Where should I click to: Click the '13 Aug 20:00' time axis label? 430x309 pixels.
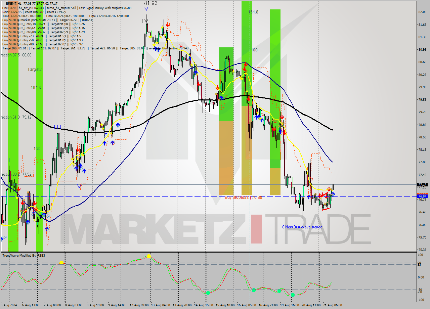[182, 305]
